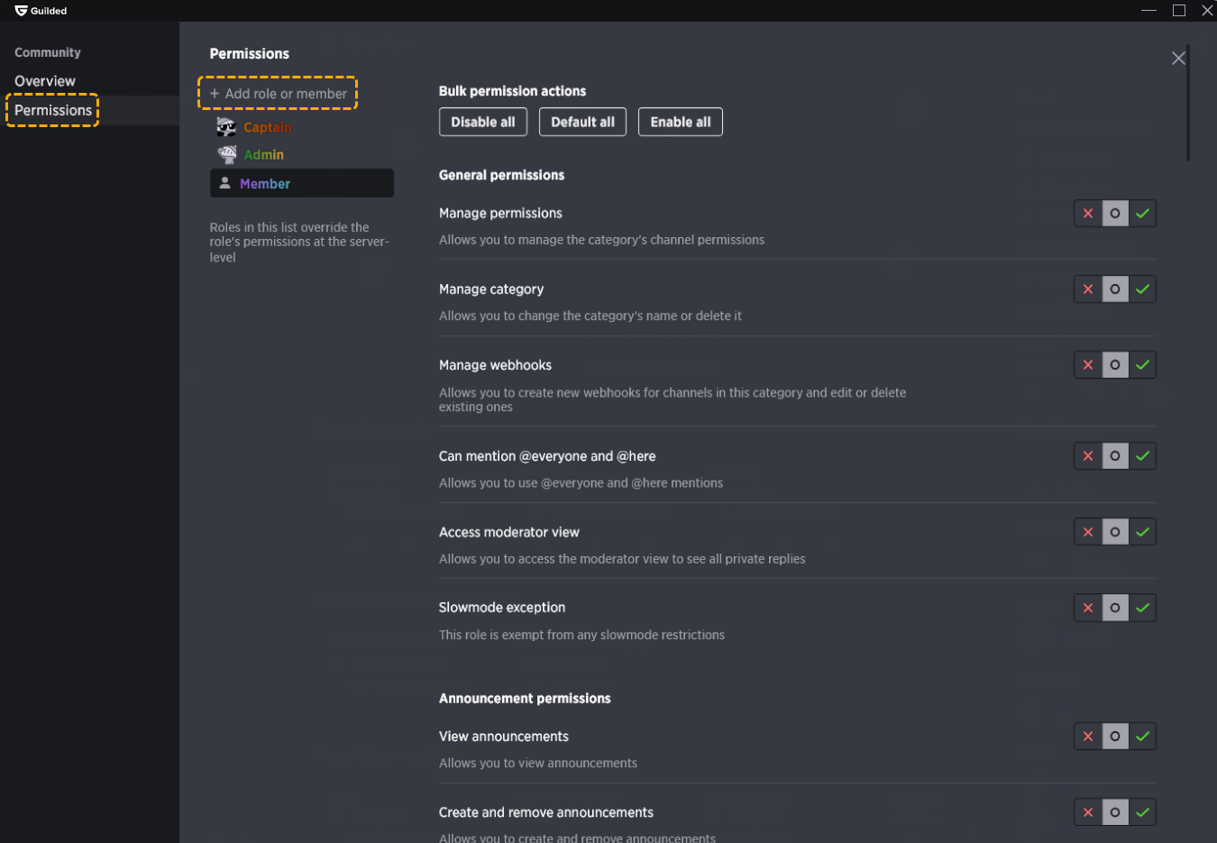Screen dimensions: 1217x843
Task: Click the Default all button
Action: click(582, 122)
